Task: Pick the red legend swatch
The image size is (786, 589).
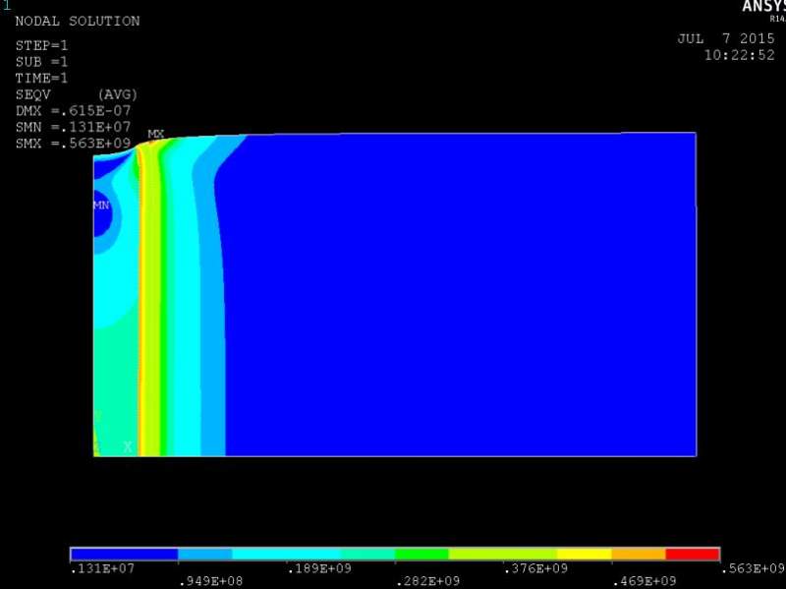Action: tap(693, 554)
